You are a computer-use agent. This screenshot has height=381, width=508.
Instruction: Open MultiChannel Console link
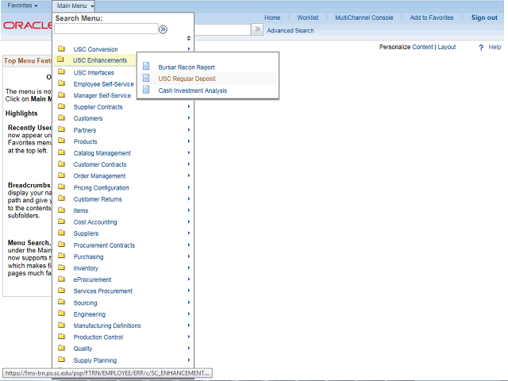tap(364, 17)
